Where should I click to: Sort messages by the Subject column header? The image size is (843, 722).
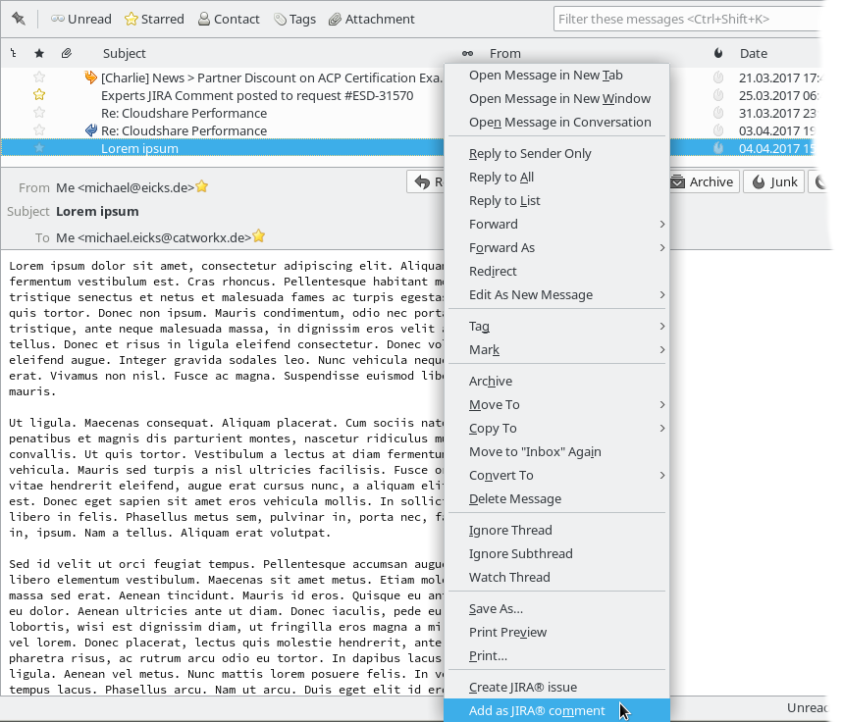coord(125,53)
